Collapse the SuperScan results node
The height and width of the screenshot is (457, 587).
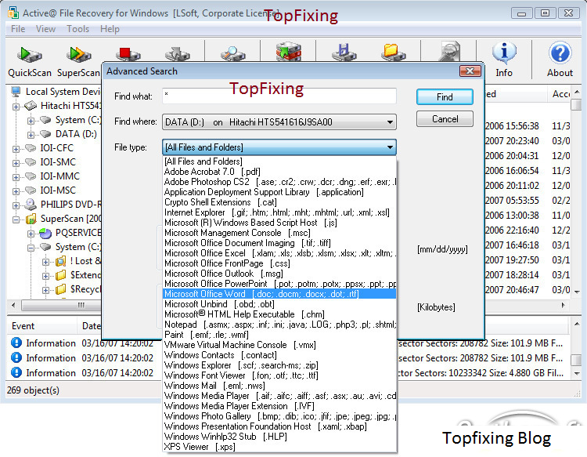pos(16,219)
